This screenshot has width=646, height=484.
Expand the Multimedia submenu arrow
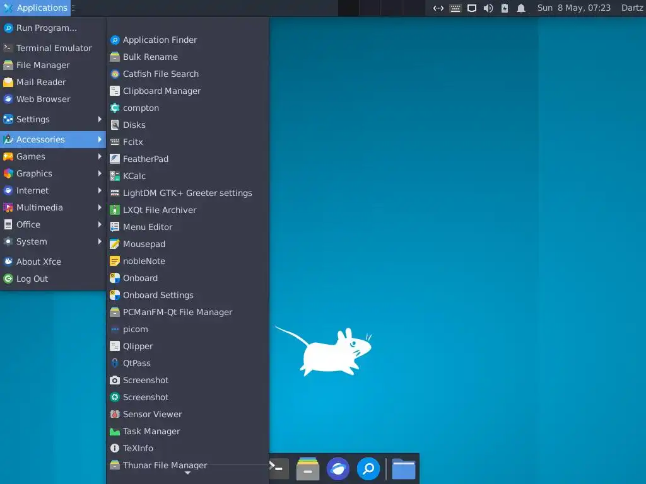click(x=99, y=207)
